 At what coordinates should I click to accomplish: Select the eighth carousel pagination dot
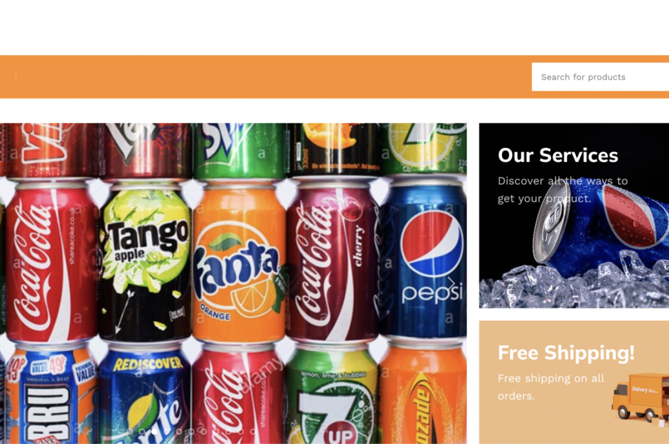(x=216, y=432)
